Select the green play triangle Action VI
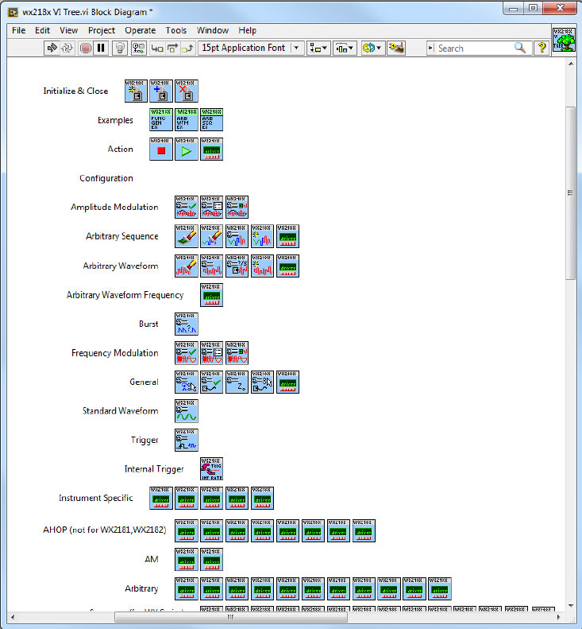 (x=186, y=149)
